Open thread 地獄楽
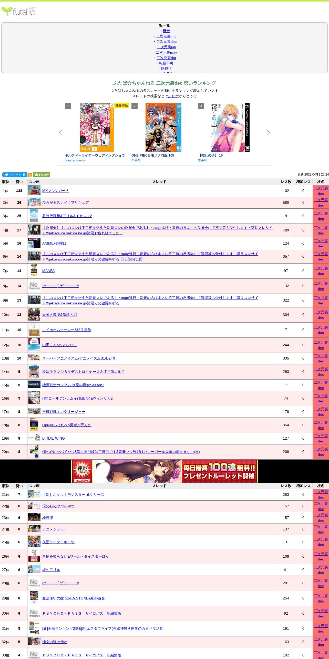This screenshot has height=659, width=329. tap(48, 518)
